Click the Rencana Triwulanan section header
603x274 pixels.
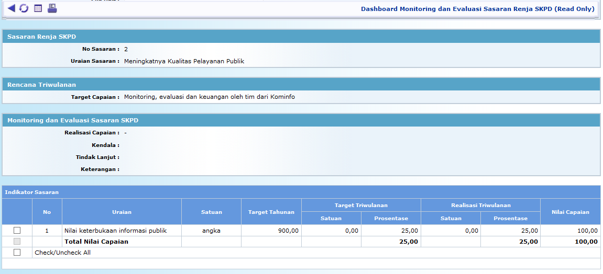coord(41,85)
